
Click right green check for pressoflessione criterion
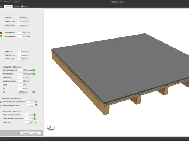(x=36, y=102)
